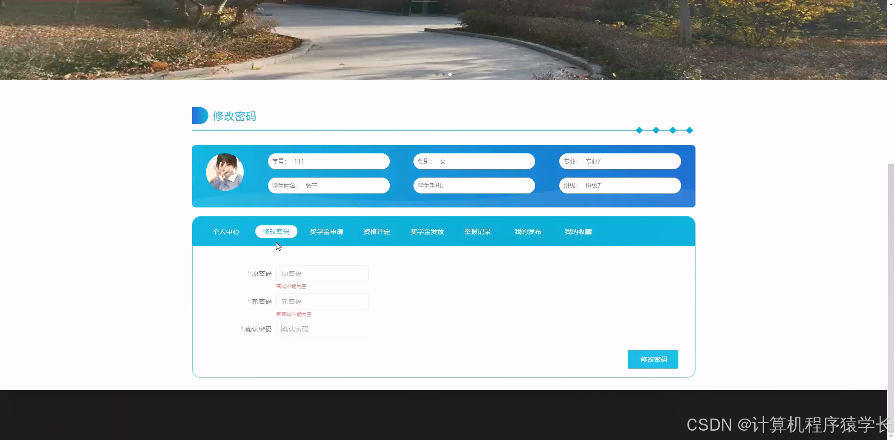Click the student profile avatar photo

(x=225, y=172)
